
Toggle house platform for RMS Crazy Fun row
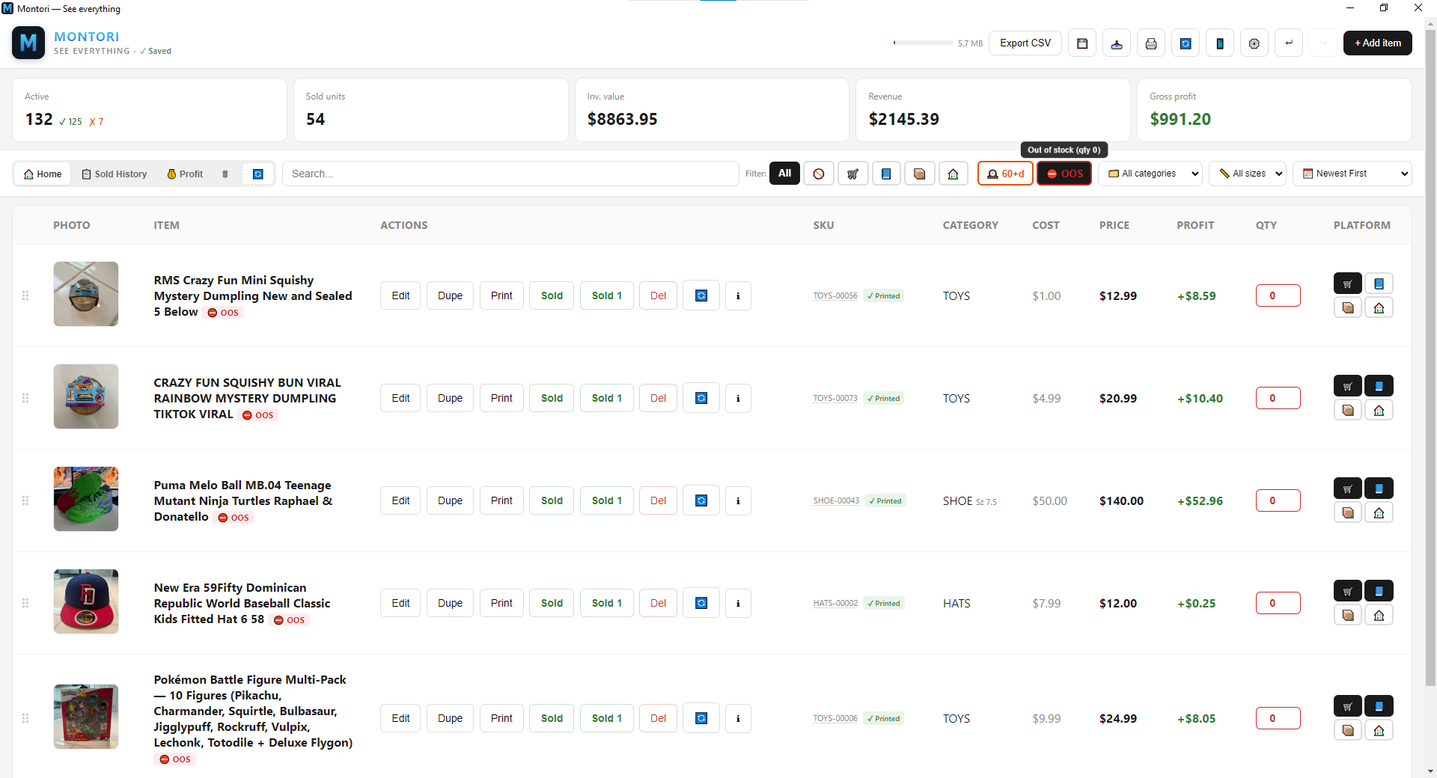click(x=1379, y=307)
